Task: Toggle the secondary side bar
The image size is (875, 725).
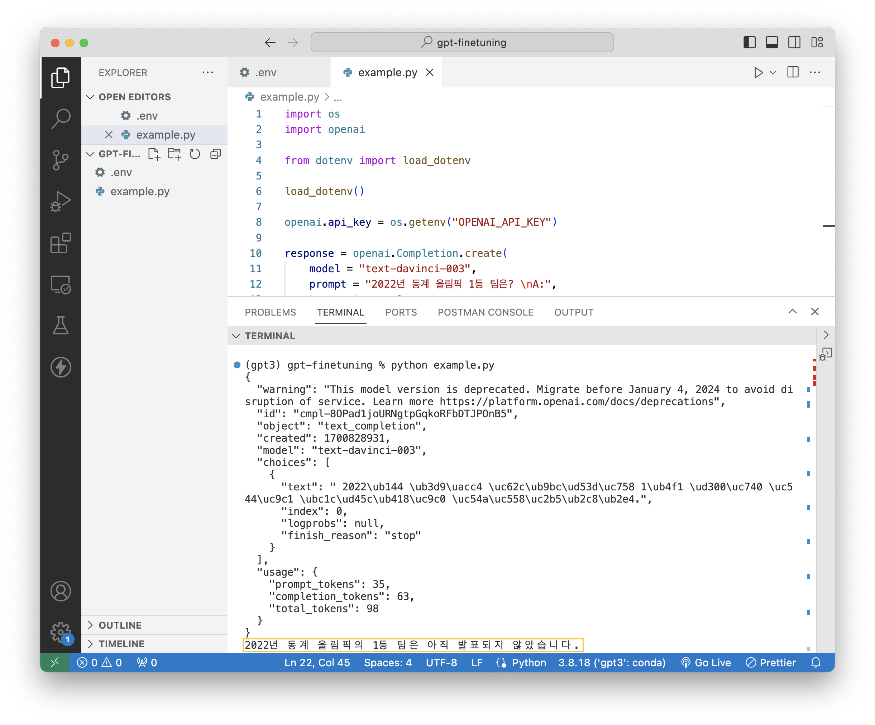Action: tap(794, 43)
